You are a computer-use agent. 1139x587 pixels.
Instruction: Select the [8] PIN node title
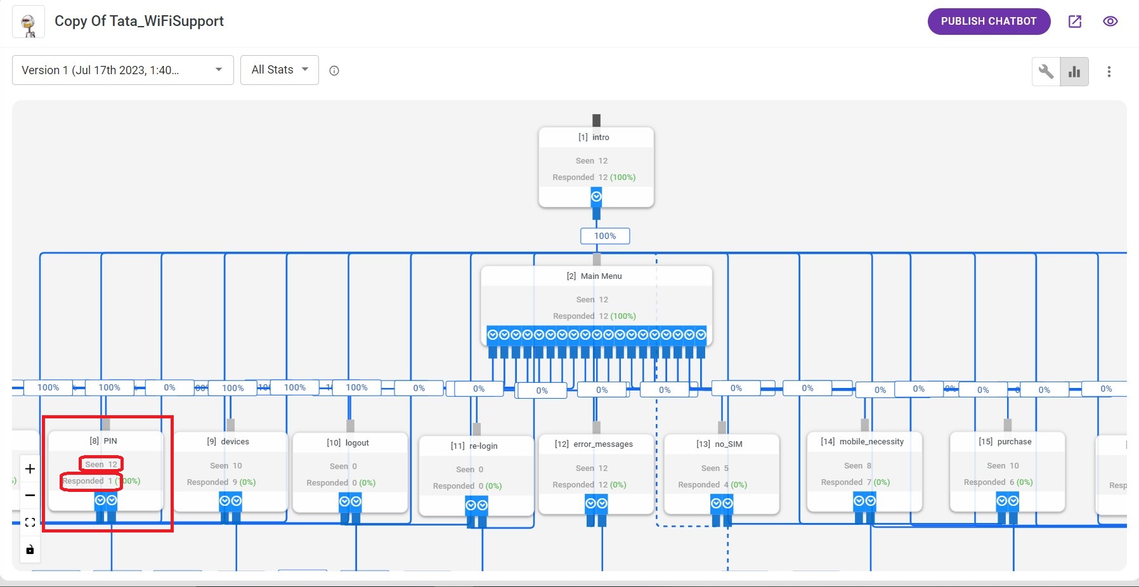pos(103,441)
